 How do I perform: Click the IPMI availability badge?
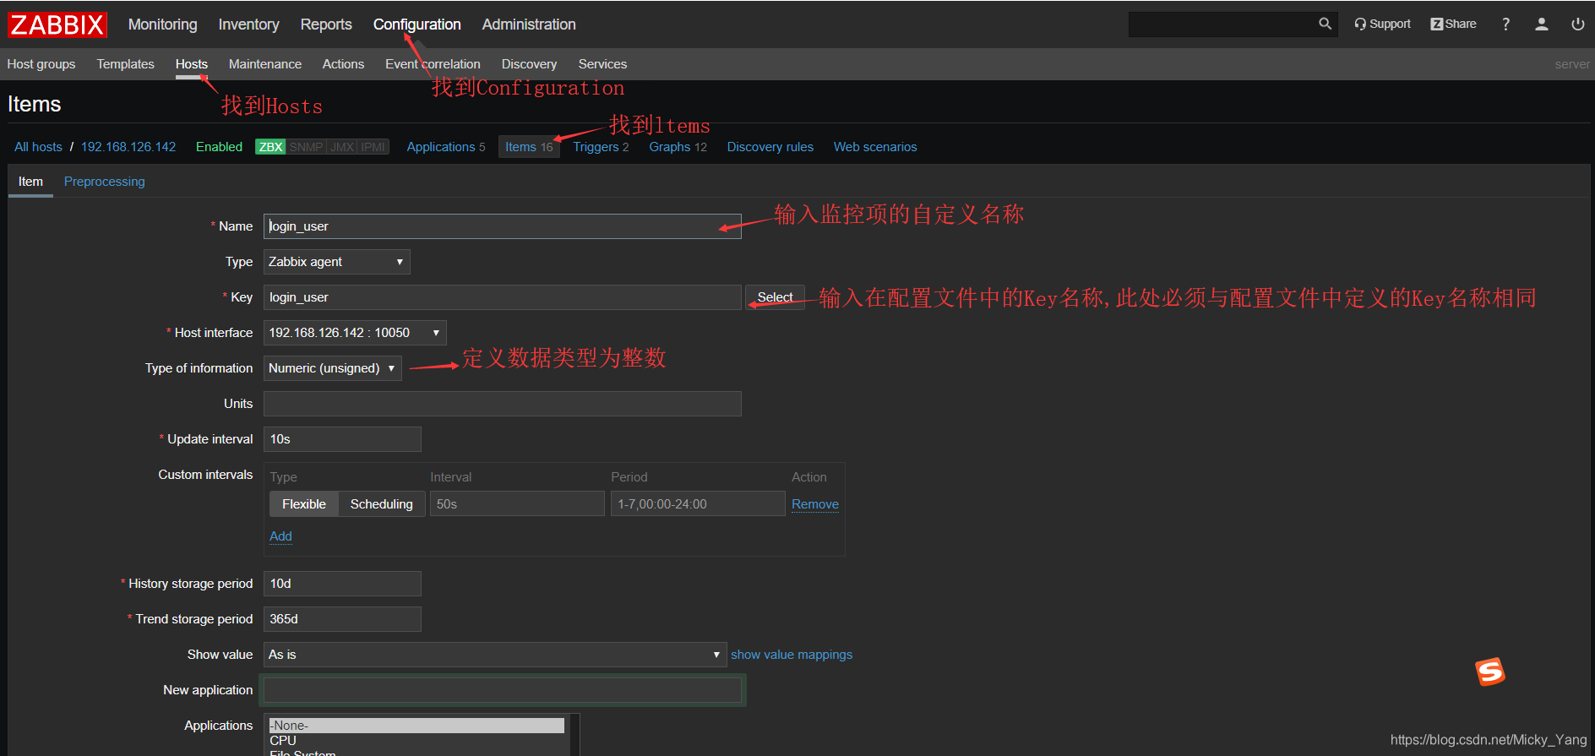click(x=373, y=147)
